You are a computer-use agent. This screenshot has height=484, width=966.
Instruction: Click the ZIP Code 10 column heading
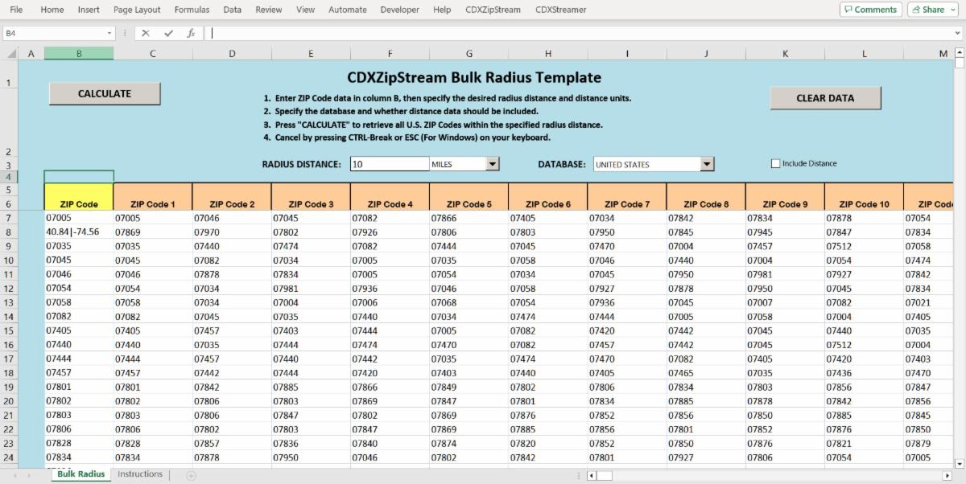865,204
